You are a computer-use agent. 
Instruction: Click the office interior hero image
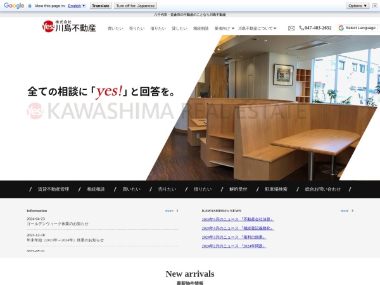(263, 108)
